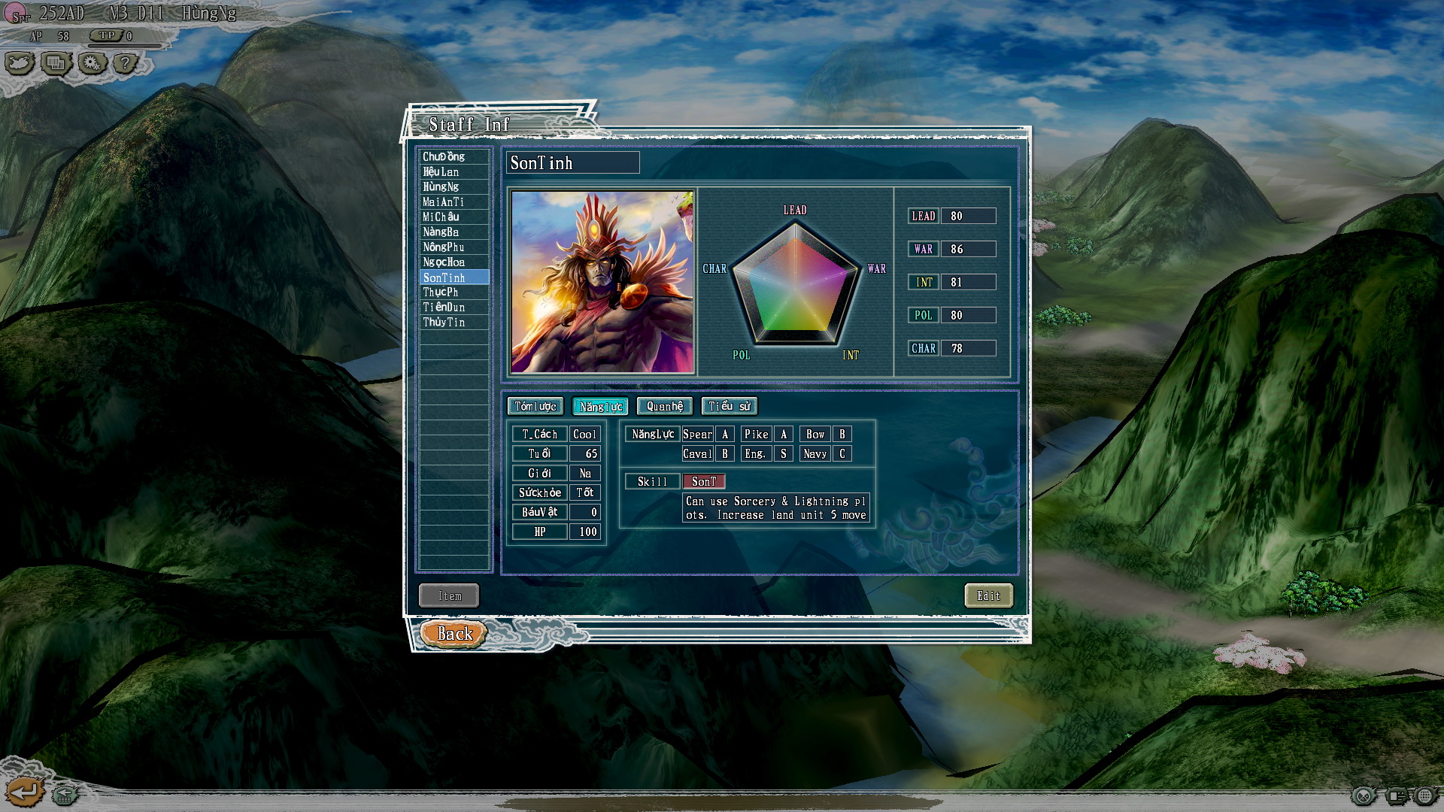Viewport: 1444px width, 812px height.
Task: Click the globe grid icon at bottom right
Action: (x=1426, y=795)
